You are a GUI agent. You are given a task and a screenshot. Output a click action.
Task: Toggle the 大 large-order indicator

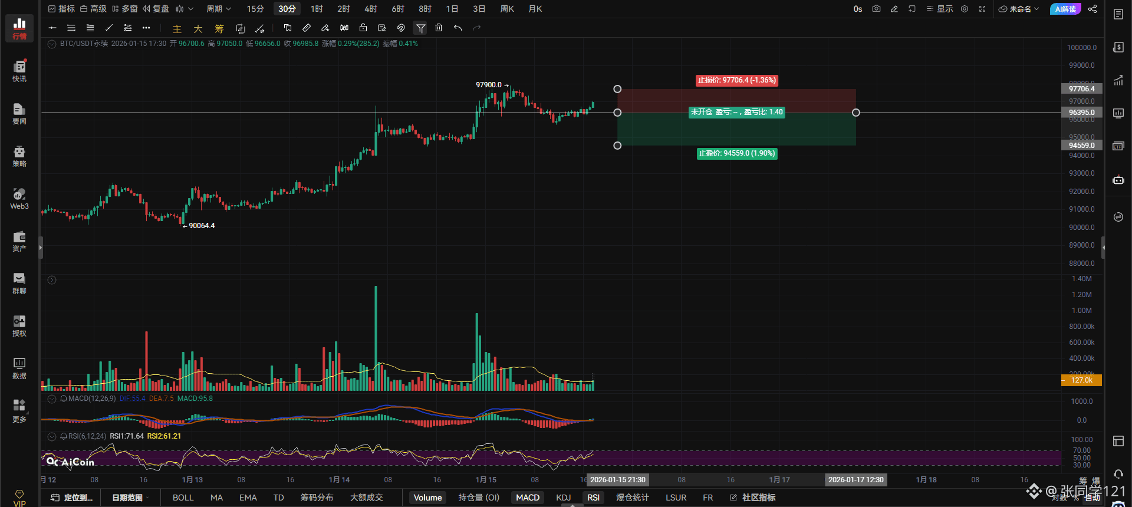(x=198, y=28)
